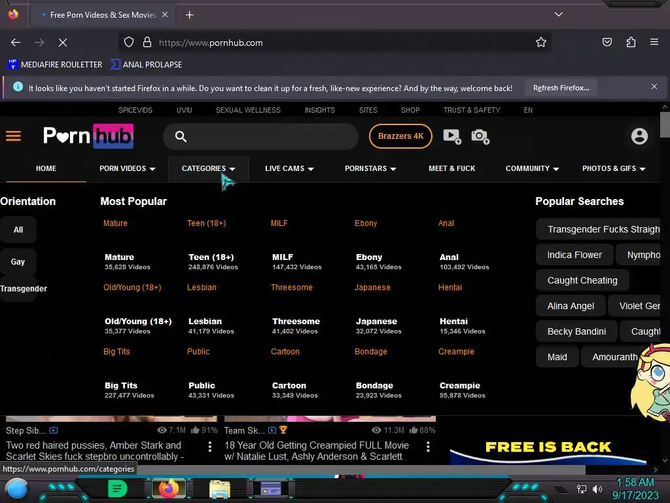This screenshot has height=503, width=670.
Task: Open the upload video icon
Action: tap(452, 136)
